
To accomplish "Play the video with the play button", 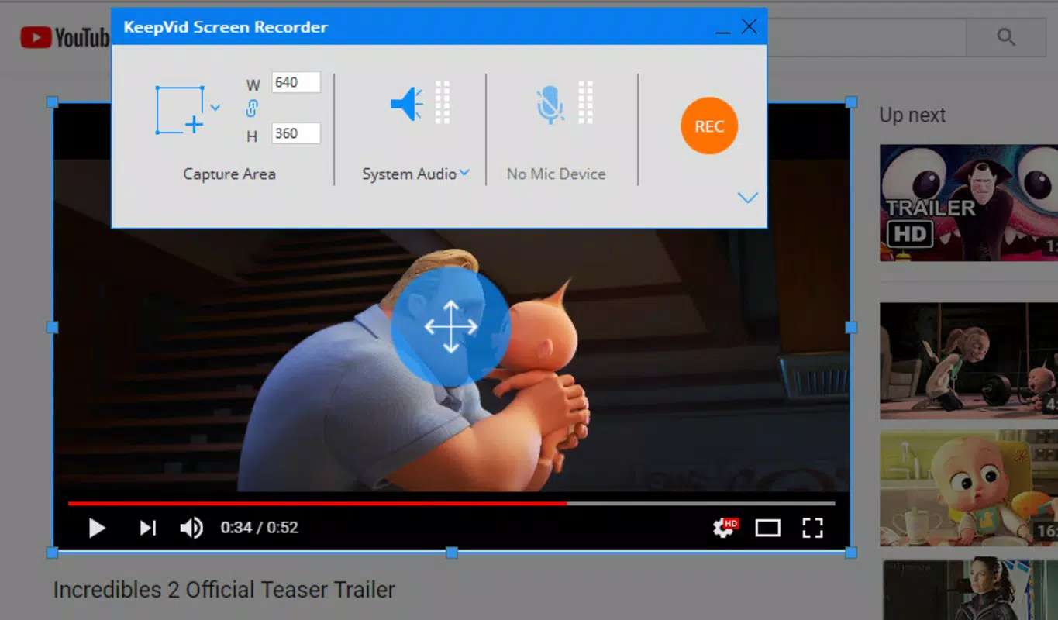I will click(97, 528).
